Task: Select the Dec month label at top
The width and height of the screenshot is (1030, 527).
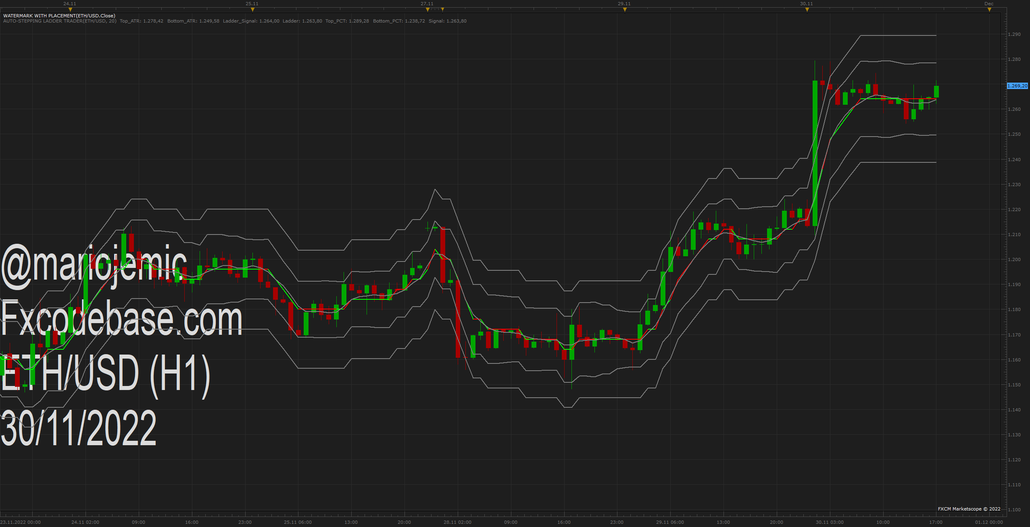Action: (x=989, y=4)
